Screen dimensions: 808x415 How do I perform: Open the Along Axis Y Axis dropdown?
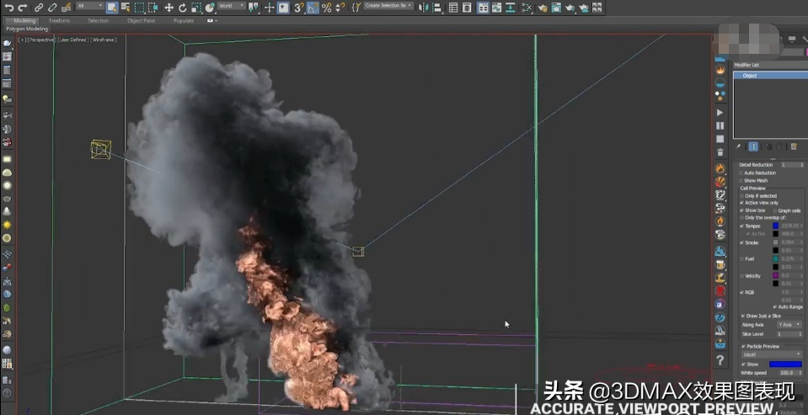[x=789, y=325]
